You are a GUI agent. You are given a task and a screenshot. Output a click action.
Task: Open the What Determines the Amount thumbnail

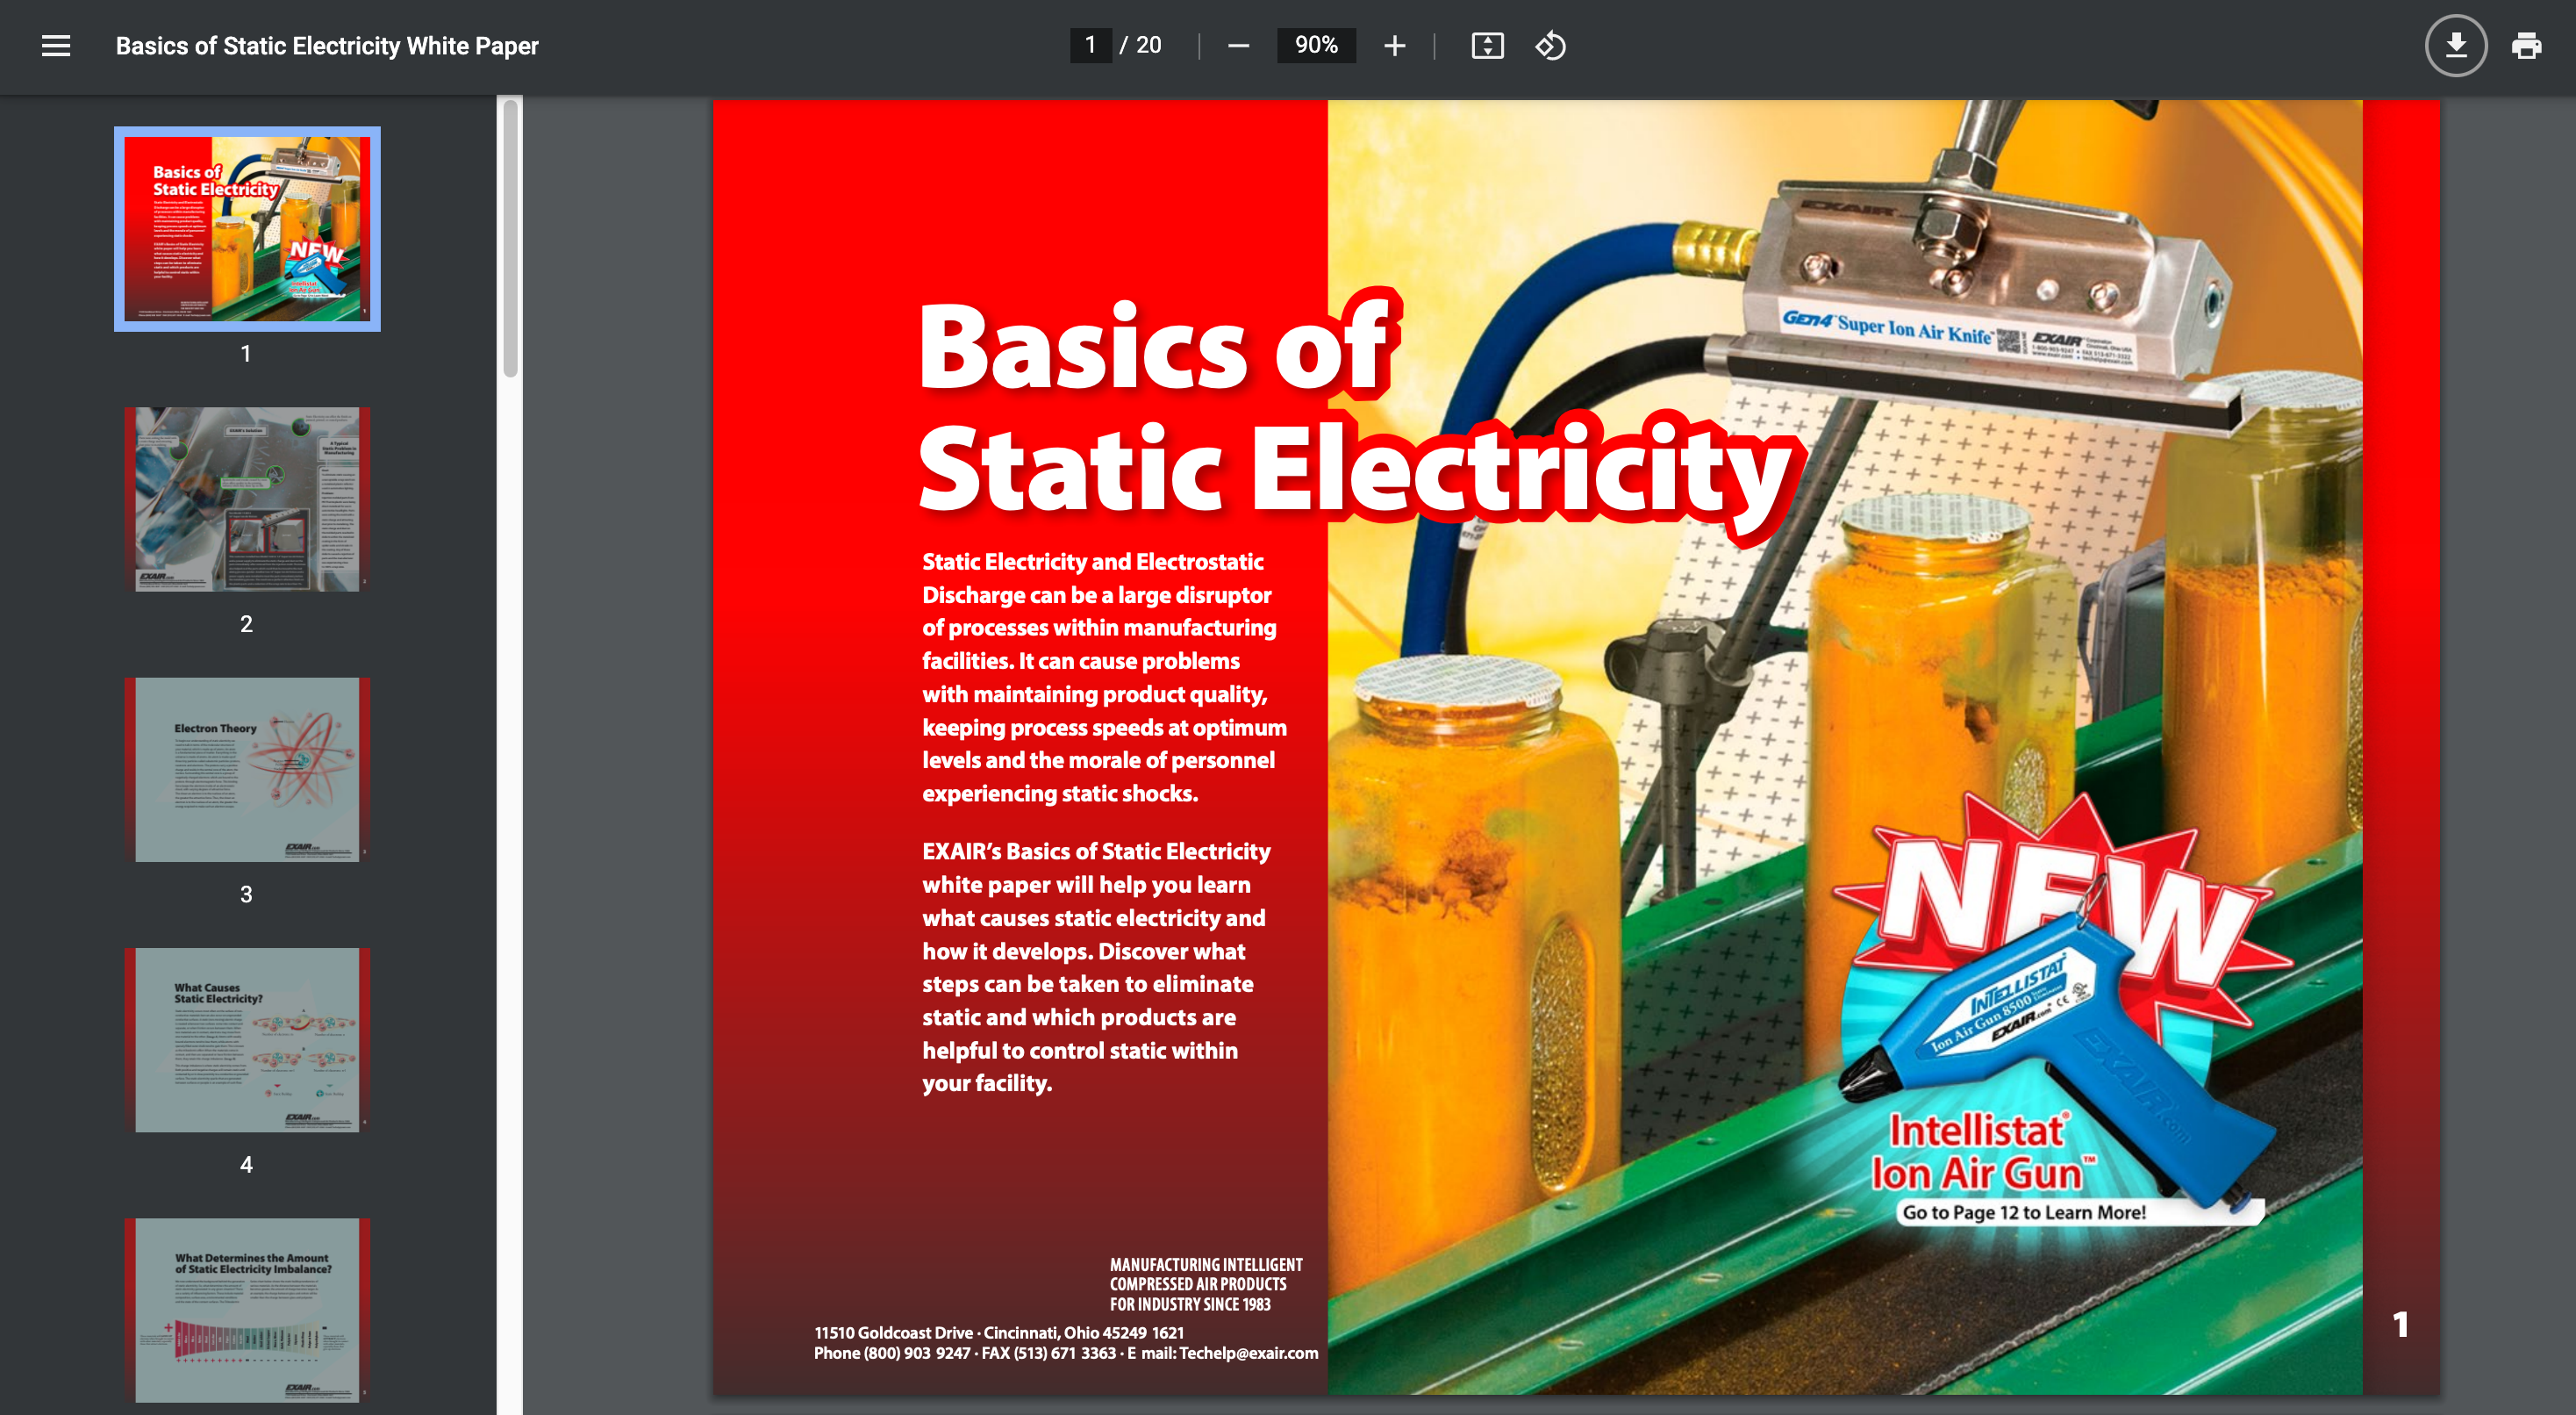(247, 1310)
